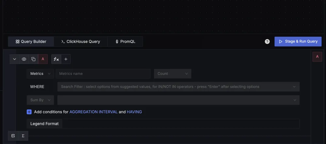
Task: Open the Metrics data source dropdown
Action: point(40,74)
